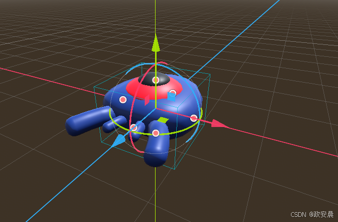Viewport: 338px width, 222px height.
Task: Select the pink handle dot where the red axis exits the body
Action: click(194, 118)
